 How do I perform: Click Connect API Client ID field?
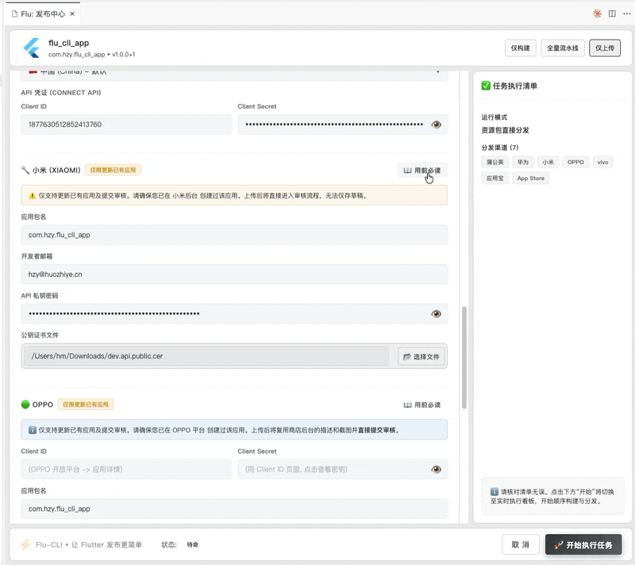click(126, 125)
